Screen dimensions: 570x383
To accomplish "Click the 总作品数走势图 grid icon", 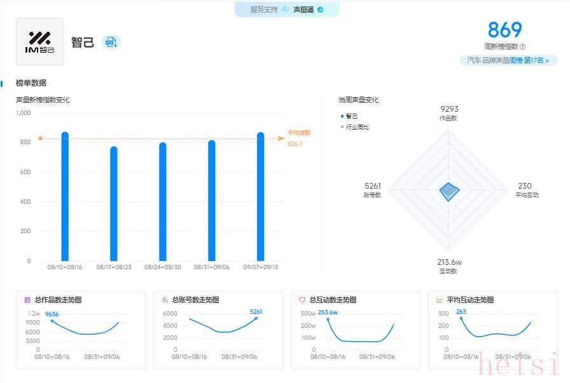I will coord(27,300).
